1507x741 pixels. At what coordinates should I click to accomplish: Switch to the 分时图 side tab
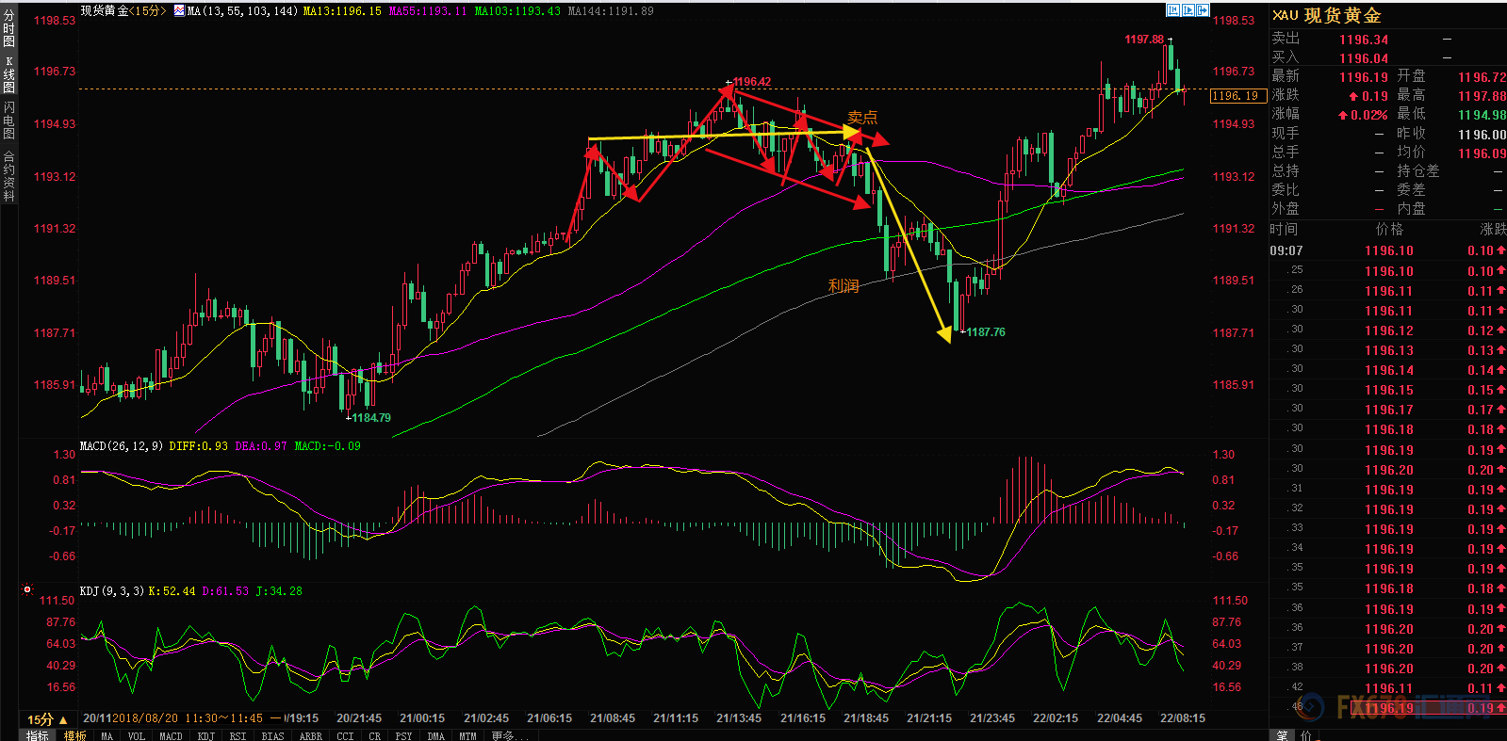pos(8,28)
